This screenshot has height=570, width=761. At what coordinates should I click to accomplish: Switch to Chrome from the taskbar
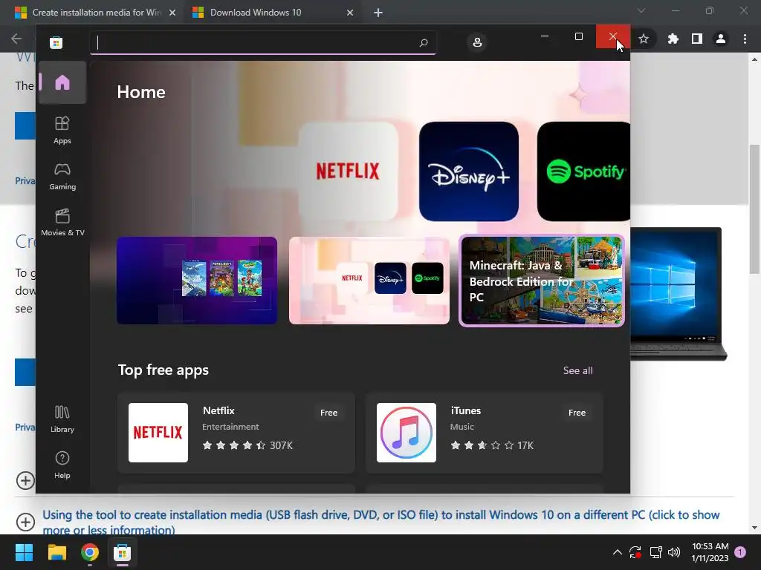click(90, 552)
